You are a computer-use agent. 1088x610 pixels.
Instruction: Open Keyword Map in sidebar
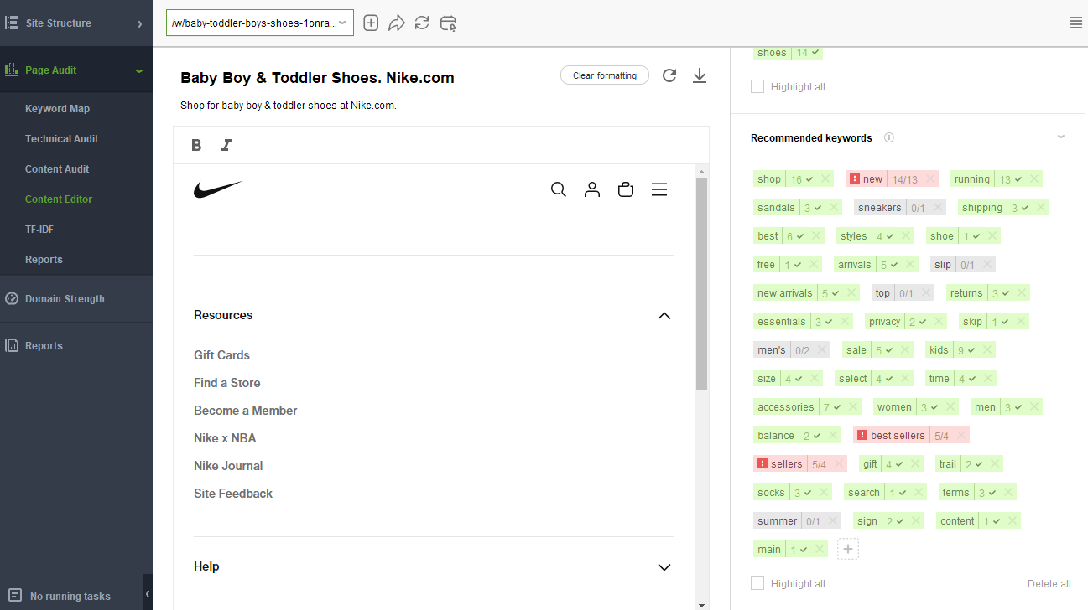coord(57,109)
